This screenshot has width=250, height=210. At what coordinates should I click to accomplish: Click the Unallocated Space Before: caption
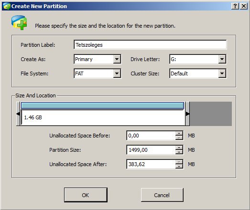tap(79, 136)
